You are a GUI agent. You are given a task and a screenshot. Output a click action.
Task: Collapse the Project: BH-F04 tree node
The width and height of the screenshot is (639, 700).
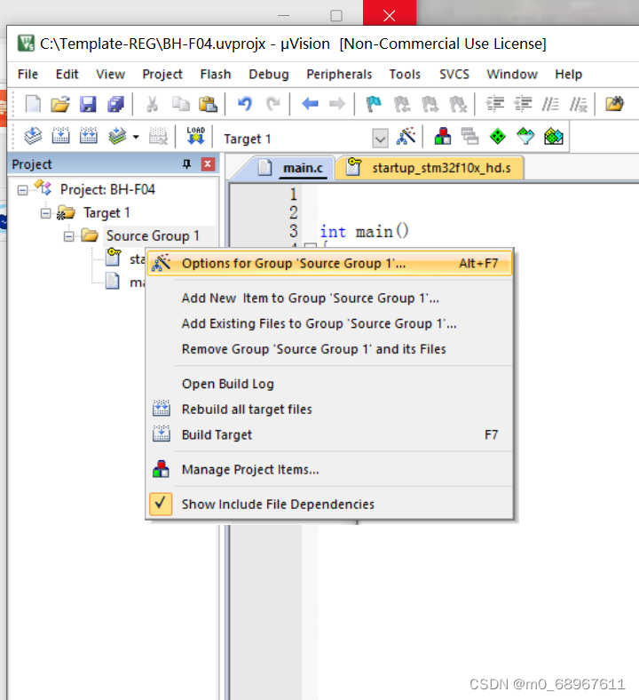point(22,191)
